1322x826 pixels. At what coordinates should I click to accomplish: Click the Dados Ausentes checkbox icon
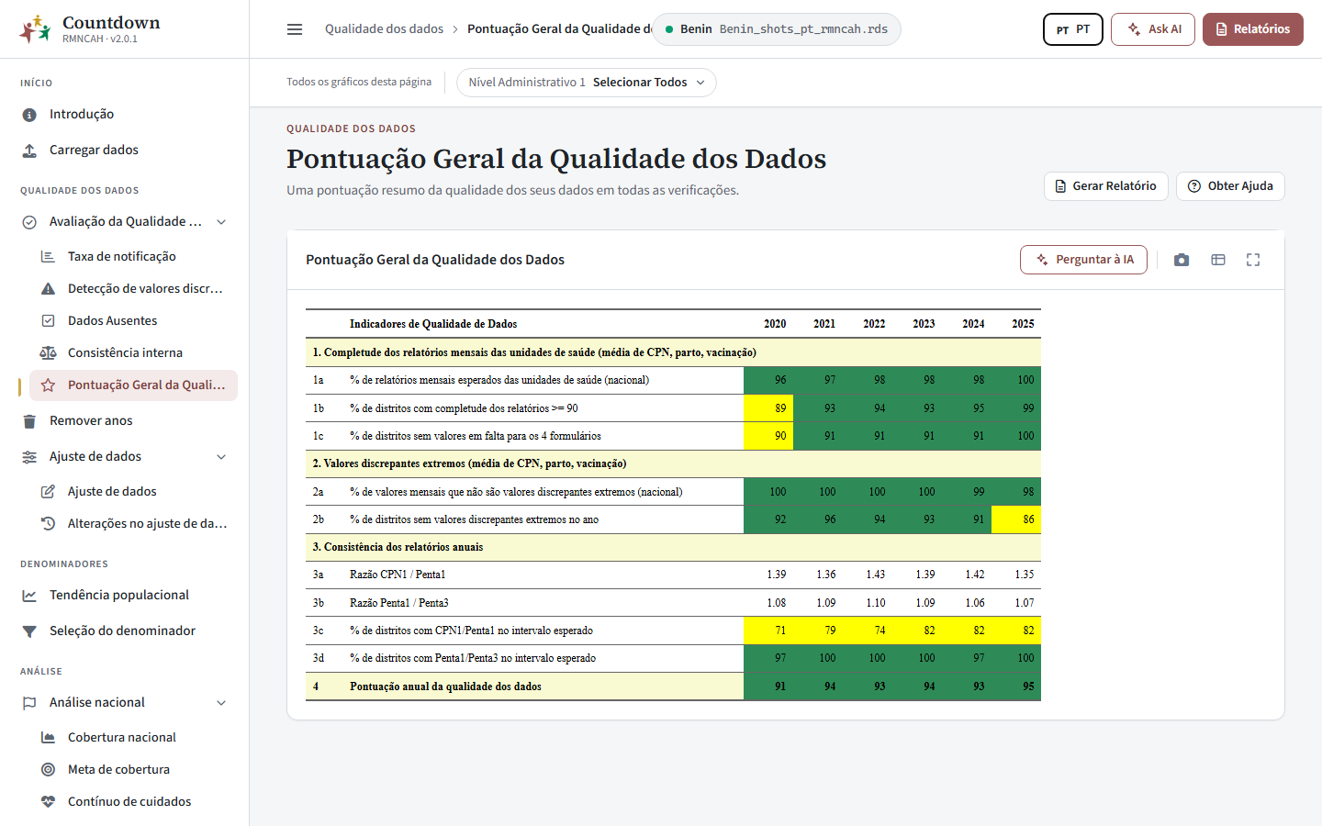tap(48, 321)
